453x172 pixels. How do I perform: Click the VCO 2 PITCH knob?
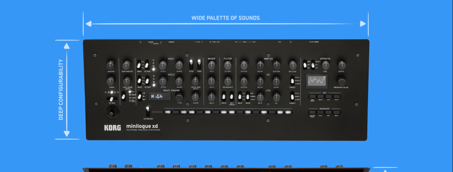click(163, 81)
